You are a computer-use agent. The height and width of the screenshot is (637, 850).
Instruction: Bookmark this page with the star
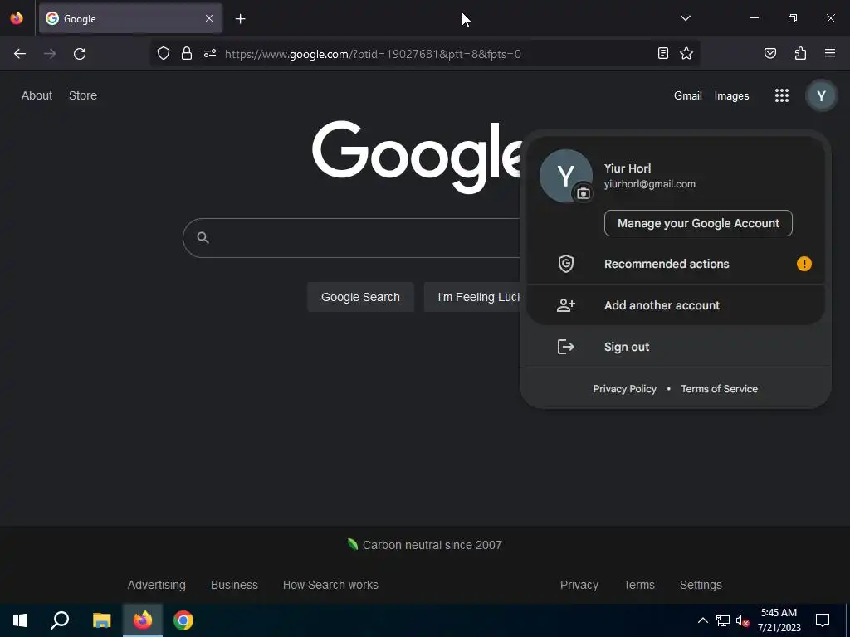click(686, 53)
